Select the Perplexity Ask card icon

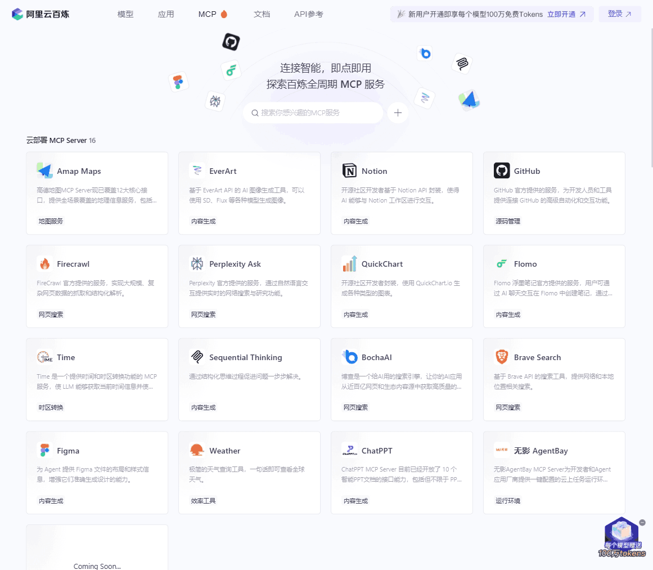pyautogui.click(x=197, y=264)
